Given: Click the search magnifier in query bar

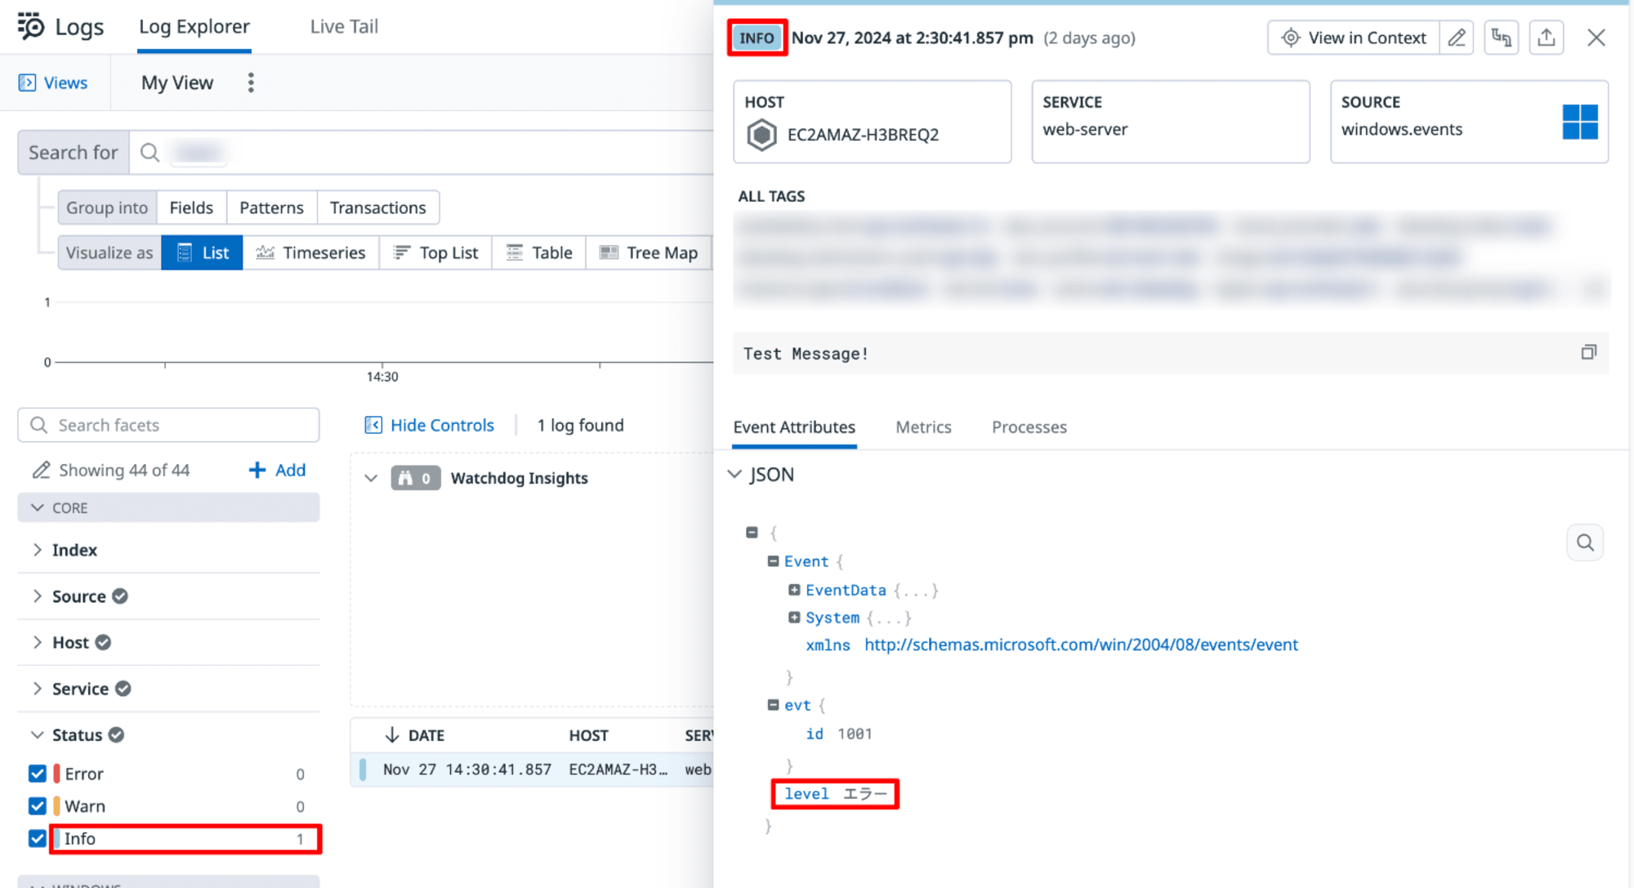Looking at the screenshot, I should point(150,153).
